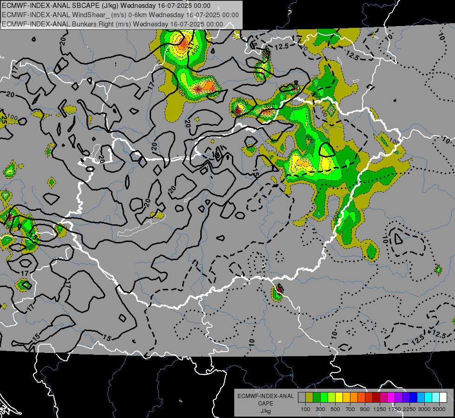This screenshot has height=418, width=455.
Task: Click the 700 value in the legend scale
Action: pos(350,409)
